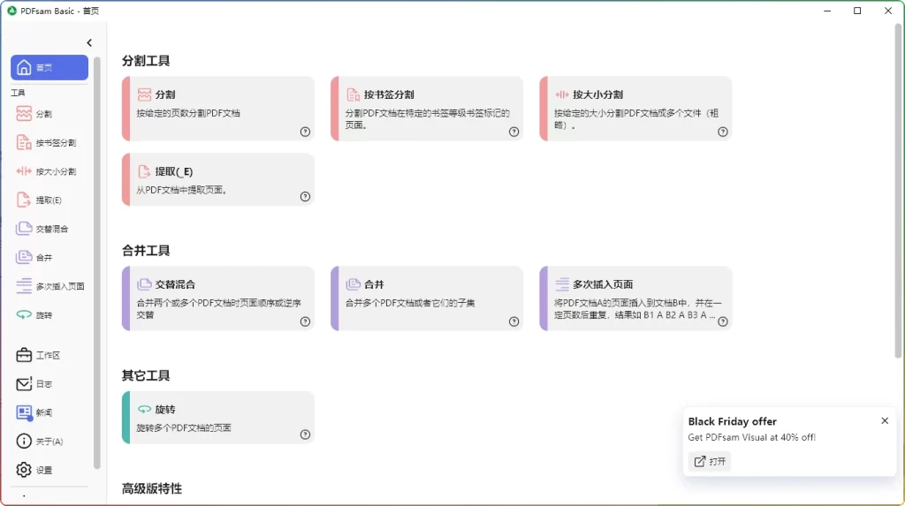Show help for the 交替混合 card
Viewport: 905px width, 506px height.
click(x=305, y=321)
